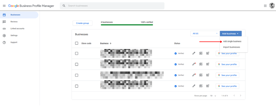Focus the Search businesses field
The width and height of the screenshot is (276, 107).
pos(112,6)
